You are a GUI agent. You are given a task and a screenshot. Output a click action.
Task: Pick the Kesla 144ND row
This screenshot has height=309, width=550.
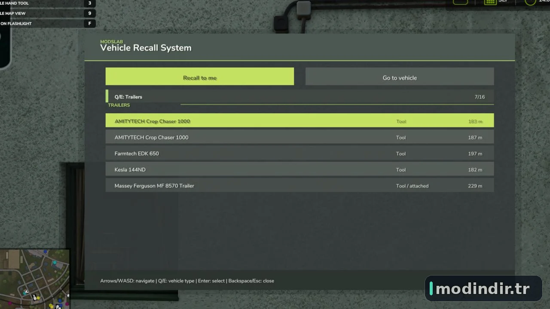click(299, 170)
